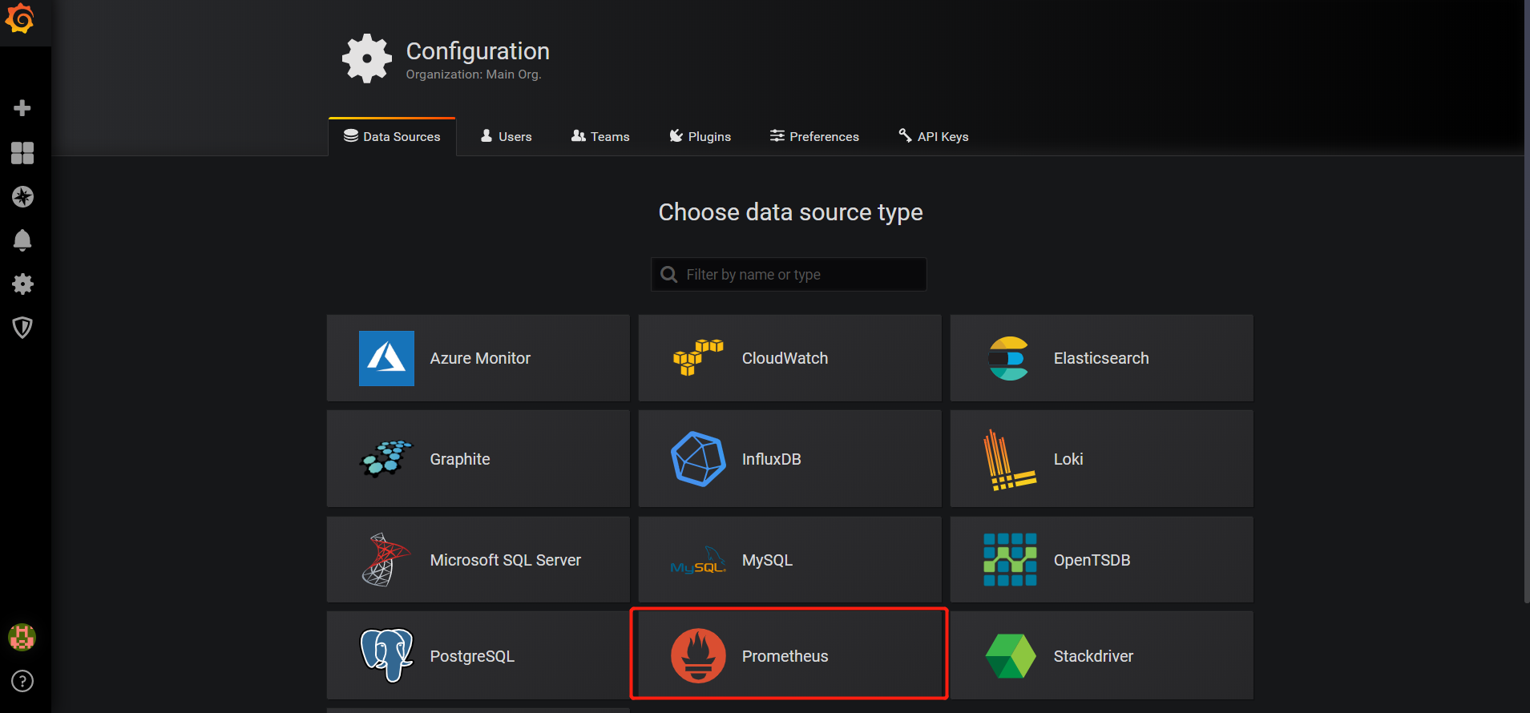Image resolution: width=1530 pixels, height=713 pixels.
Task: Open the Plugins tab
Action: click(x=700, y=136)
